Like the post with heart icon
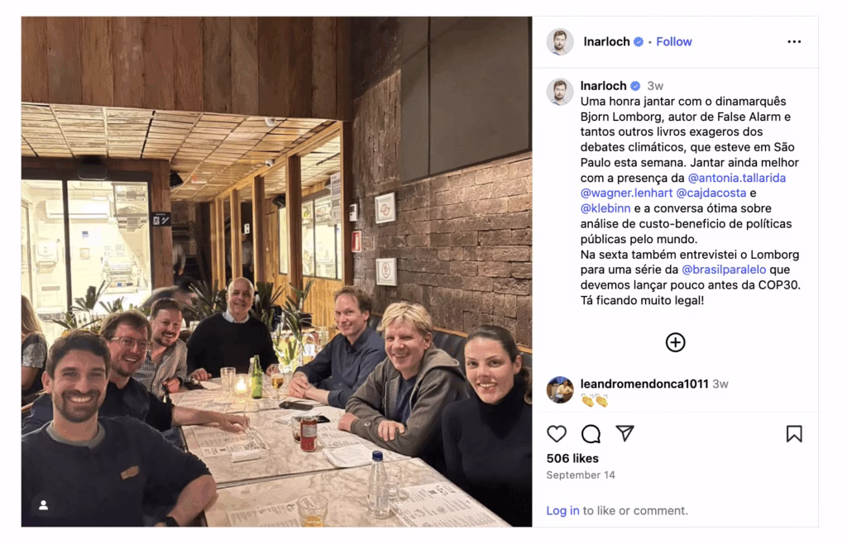Screen dimensions: 847x544 click(557, 434)
